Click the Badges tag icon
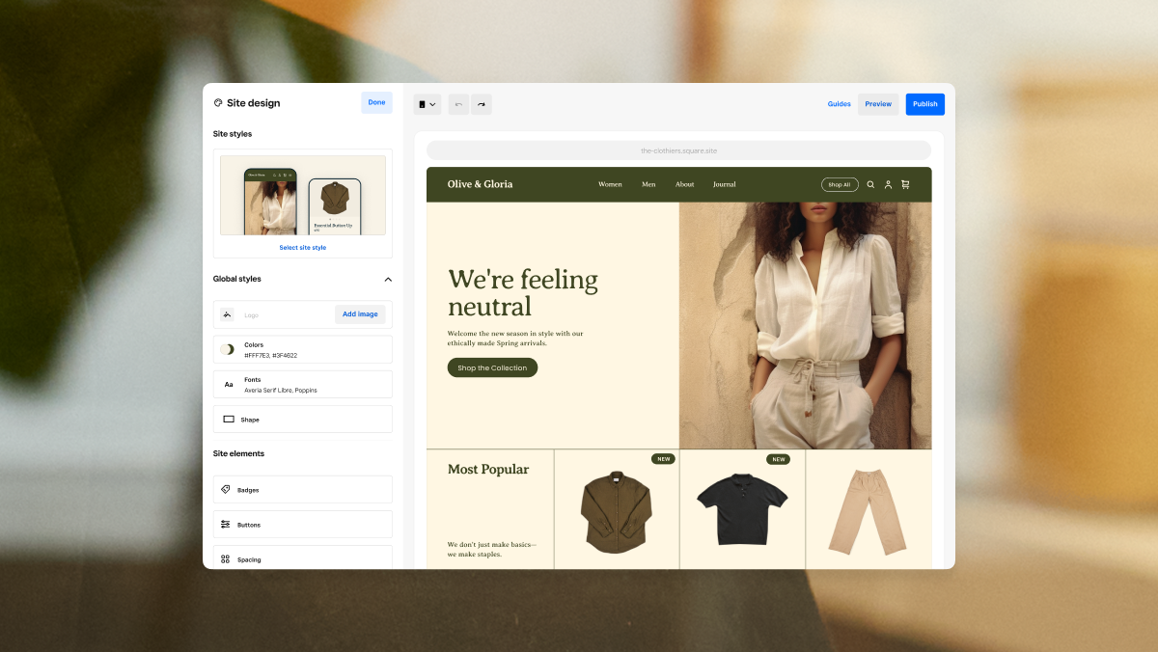 pos(226,489)
